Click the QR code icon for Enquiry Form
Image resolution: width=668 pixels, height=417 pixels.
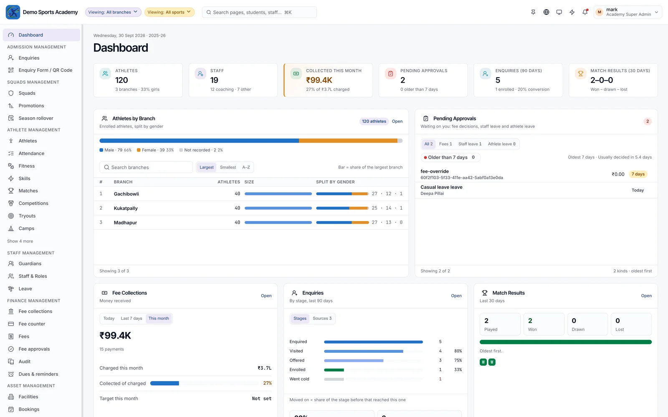pyautogui.click(x=11, y=70)
